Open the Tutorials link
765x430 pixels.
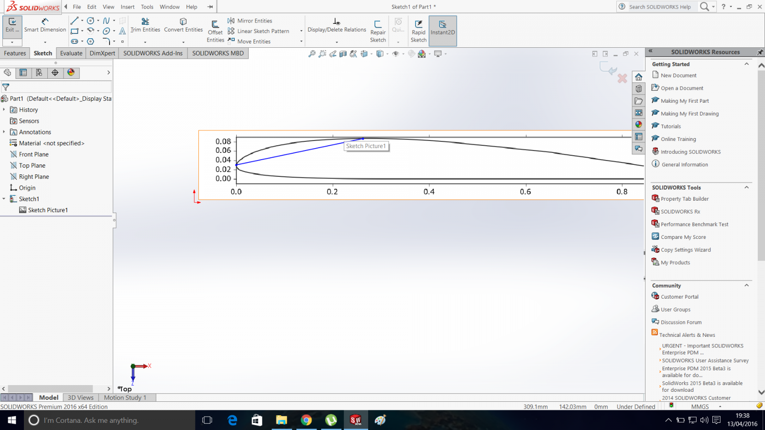pos(671,127)
